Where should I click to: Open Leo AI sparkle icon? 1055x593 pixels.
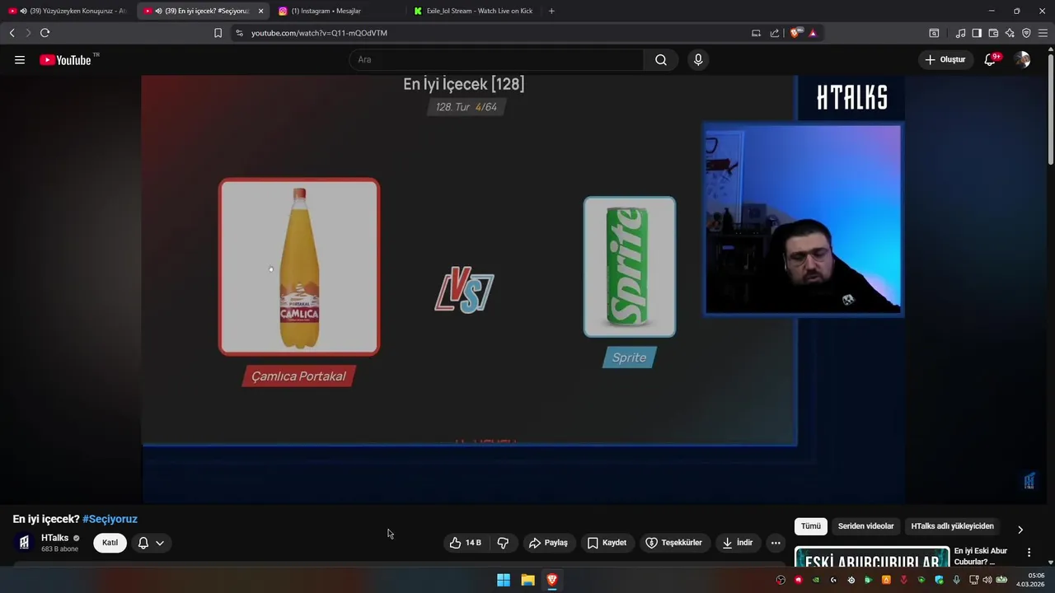(1010, 33)
